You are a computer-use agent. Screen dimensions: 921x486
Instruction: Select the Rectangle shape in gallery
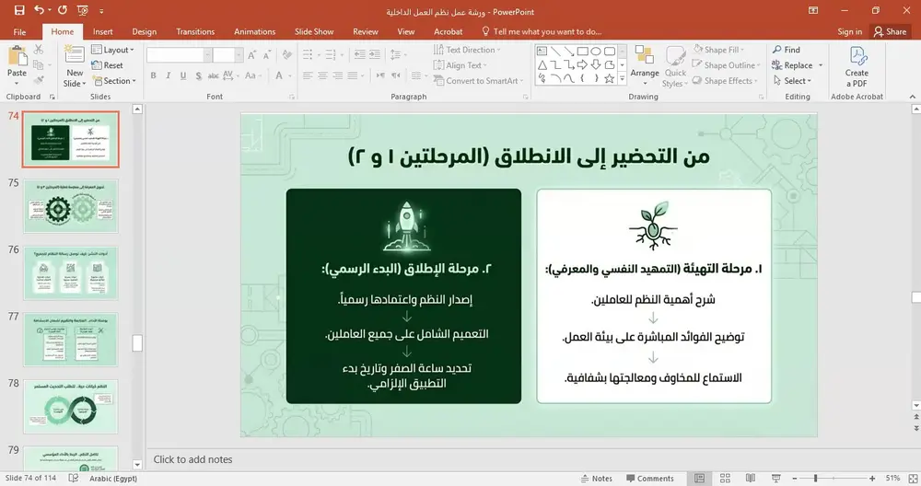pyautogui.click(x=582, y=51)
